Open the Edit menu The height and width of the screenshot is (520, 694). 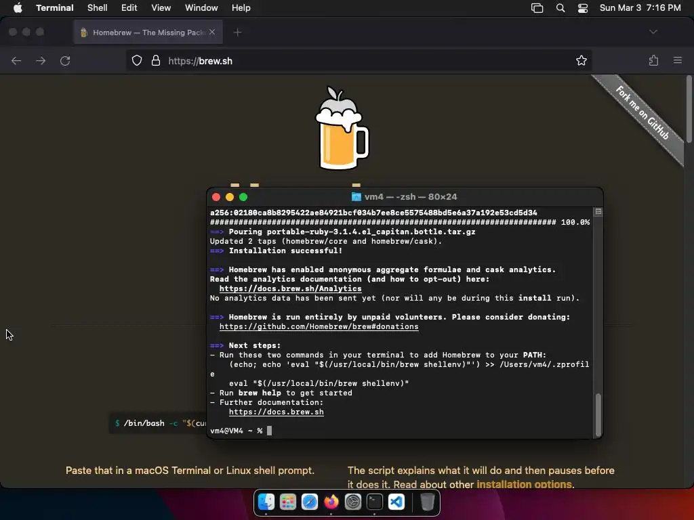(129, 8)
